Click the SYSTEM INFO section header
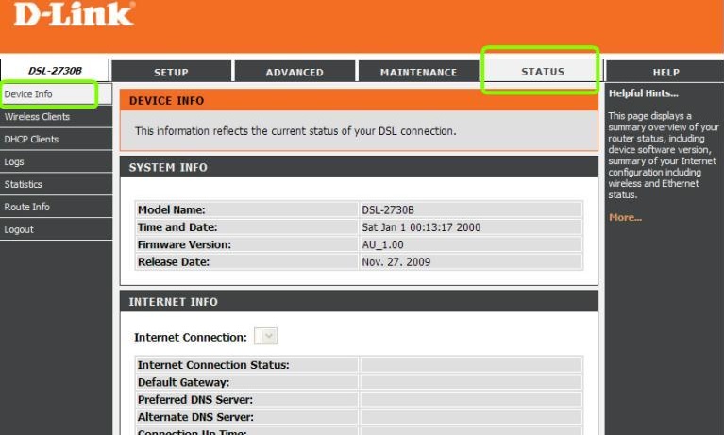Viewport: 724px width, 435px height. coord(359,167)
